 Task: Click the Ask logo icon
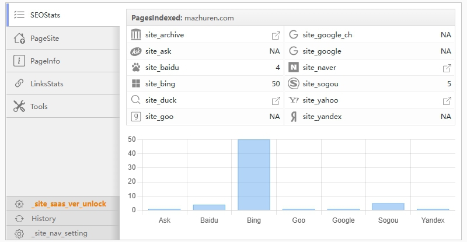coord(136,51)
